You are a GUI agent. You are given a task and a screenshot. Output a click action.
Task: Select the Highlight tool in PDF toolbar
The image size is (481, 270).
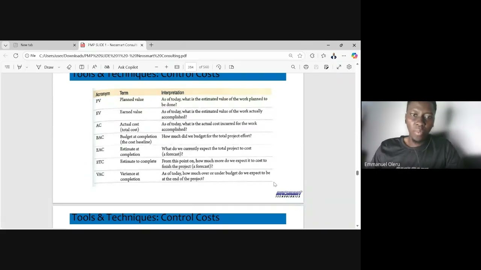tap(20, 67)
